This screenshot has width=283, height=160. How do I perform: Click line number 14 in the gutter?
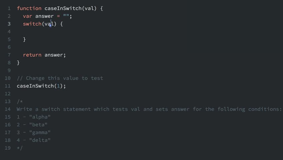point(8,109)
